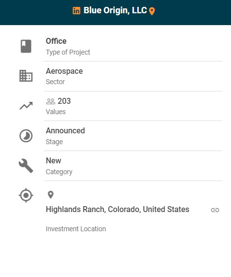The height and width of the screenshot is (277, 231).
Task: Open the LinkedIn icon beside Blue Origin
Action: coord(77,11)
